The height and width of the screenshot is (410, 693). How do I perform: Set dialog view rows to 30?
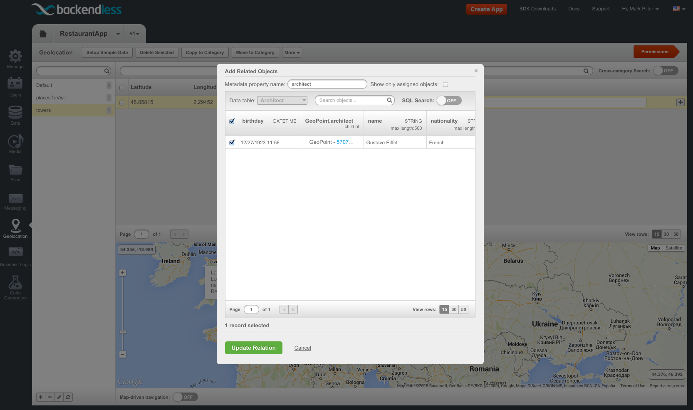click(x=454, y=309)
